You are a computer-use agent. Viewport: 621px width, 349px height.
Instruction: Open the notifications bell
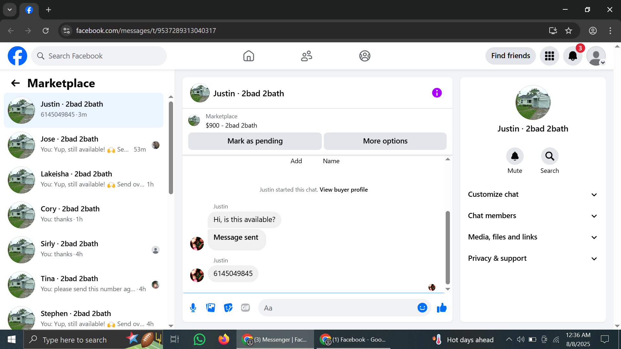[572, 56]
